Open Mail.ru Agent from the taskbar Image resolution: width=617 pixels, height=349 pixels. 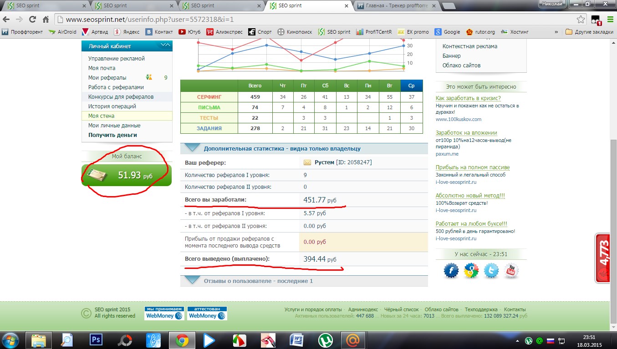click(353, 340)
